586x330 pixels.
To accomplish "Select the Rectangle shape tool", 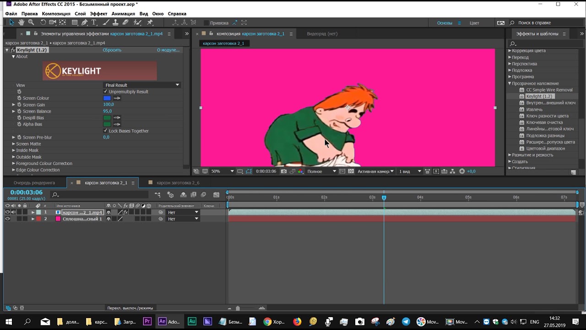I will click(x=75, y=22).
